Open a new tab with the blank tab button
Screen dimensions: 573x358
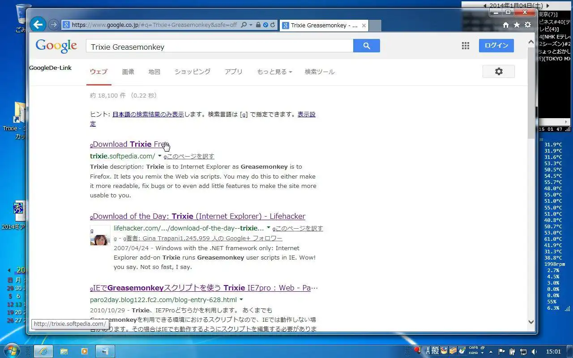[375, 26]
